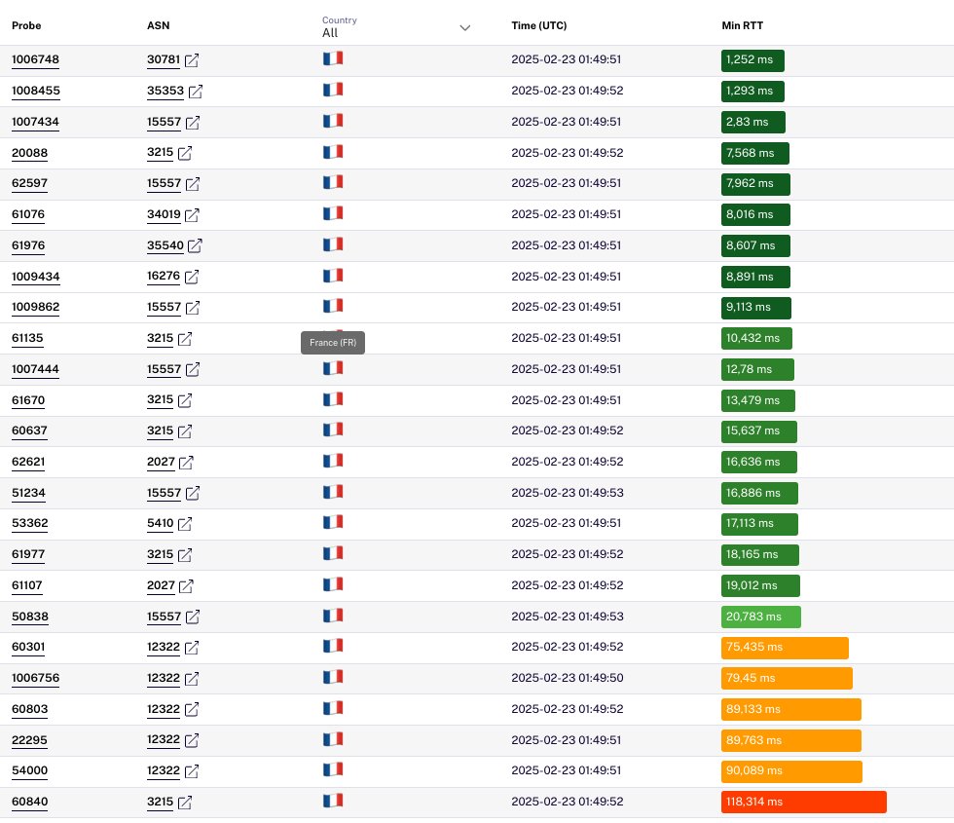Open ASN 35540 link
Viewport: 954px width, 823px height.
(x=165, y=245)
